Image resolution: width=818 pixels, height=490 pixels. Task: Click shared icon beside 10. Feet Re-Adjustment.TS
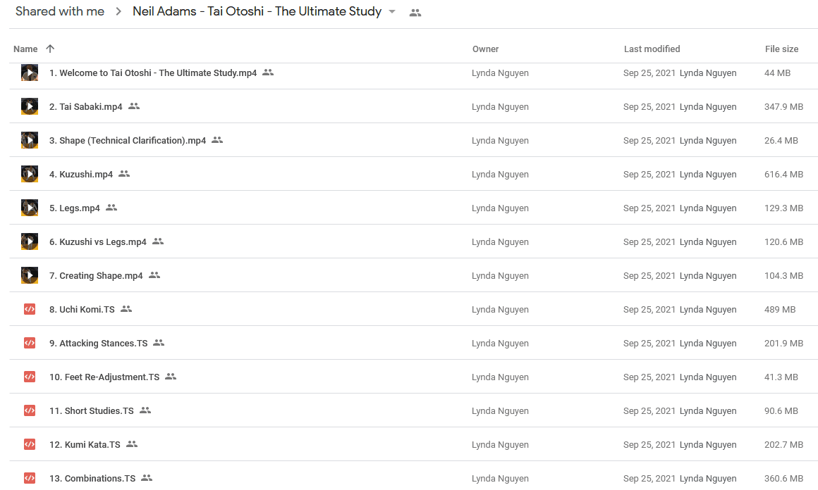click(171, 377)
